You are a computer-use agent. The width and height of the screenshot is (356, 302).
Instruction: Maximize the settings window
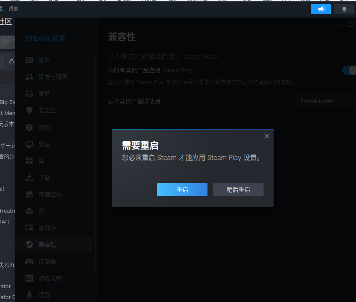[x=351, y=24]
